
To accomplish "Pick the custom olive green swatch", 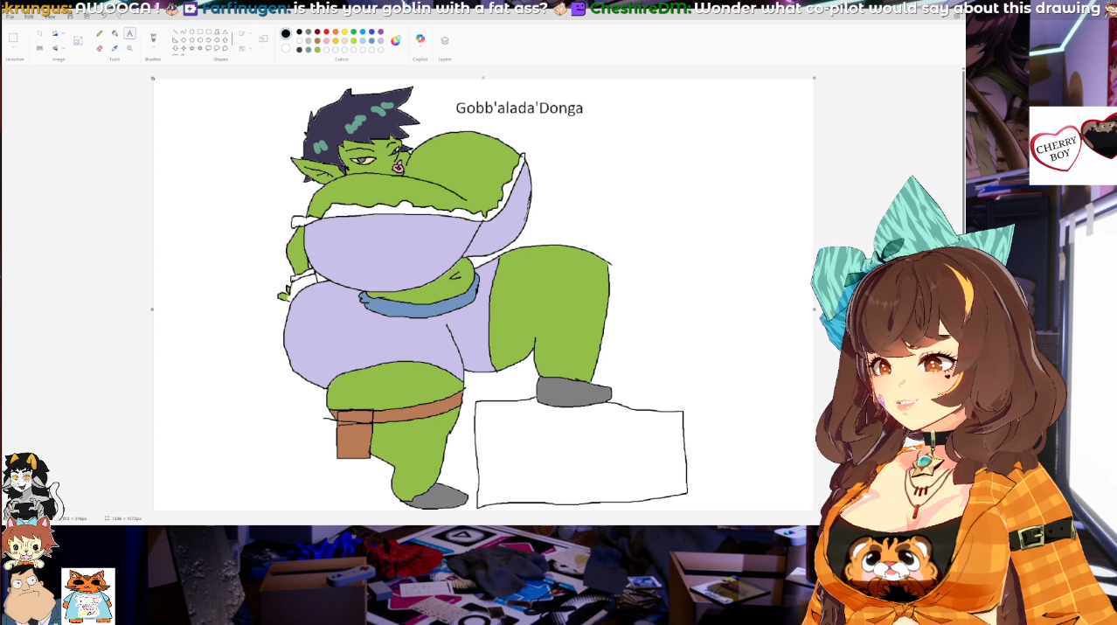I will click(317, 50).
